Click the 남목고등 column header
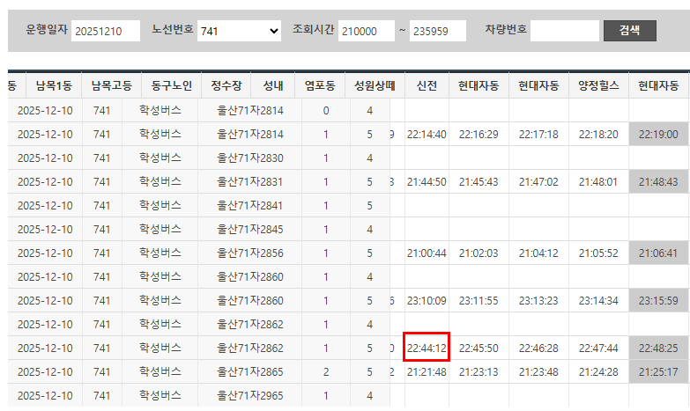This screenshot has width=690, height=411. point(112,86)
